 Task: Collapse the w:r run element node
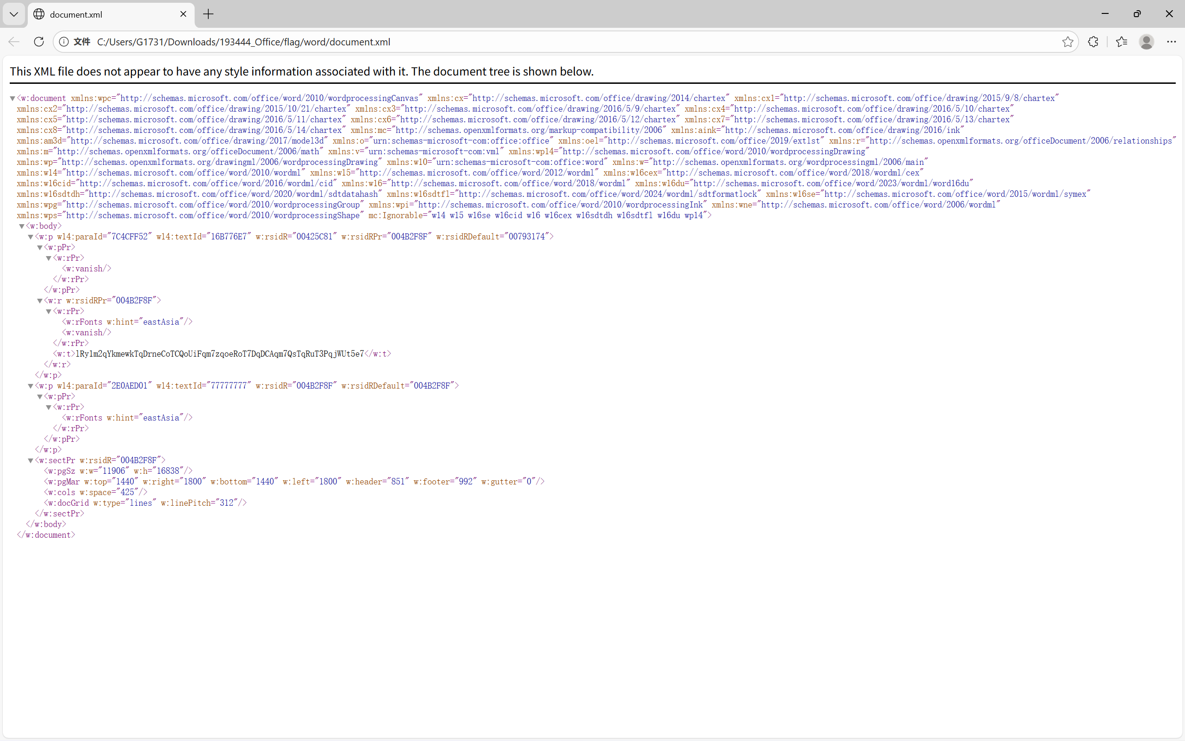click(40, 301)
